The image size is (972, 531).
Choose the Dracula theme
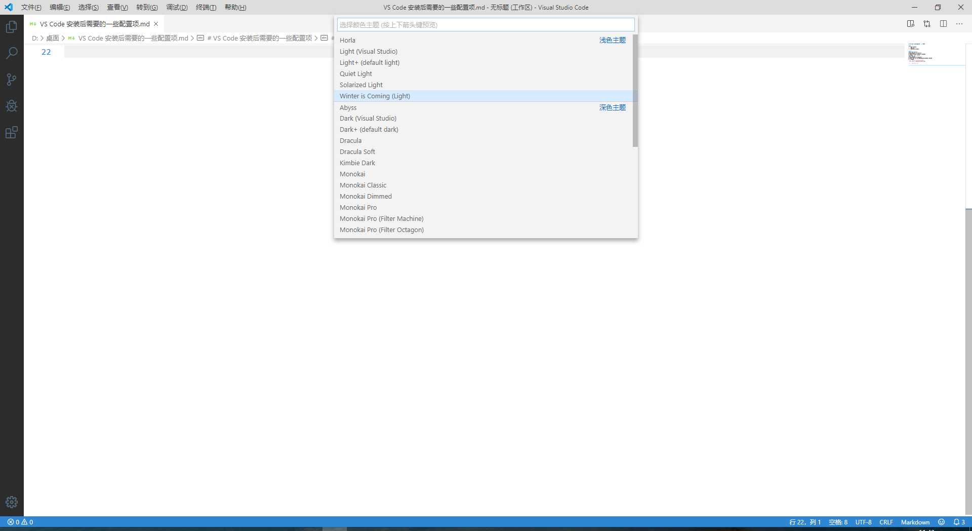coord(483,140)
